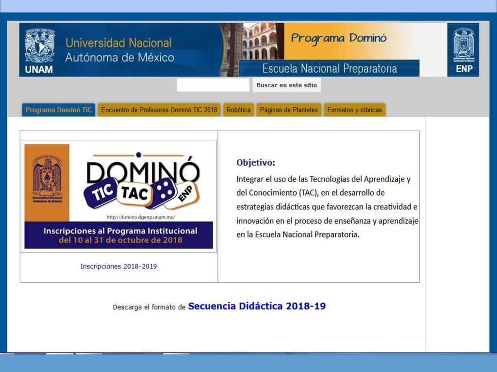Viewport: 497px width, 372px height.
Task: Download Secuencia Didáctica 2018-19 format link
Action: pos(257,306)
